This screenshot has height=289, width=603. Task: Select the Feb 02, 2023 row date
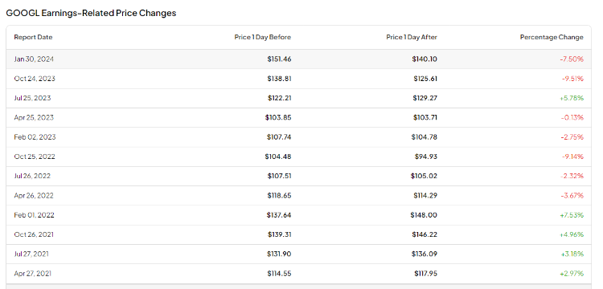tap(35, 137)
